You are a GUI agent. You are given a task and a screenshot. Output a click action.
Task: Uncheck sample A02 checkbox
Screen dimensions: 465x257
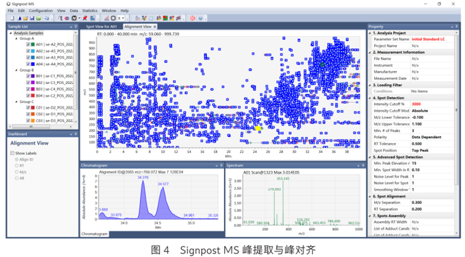click(28, 51)
